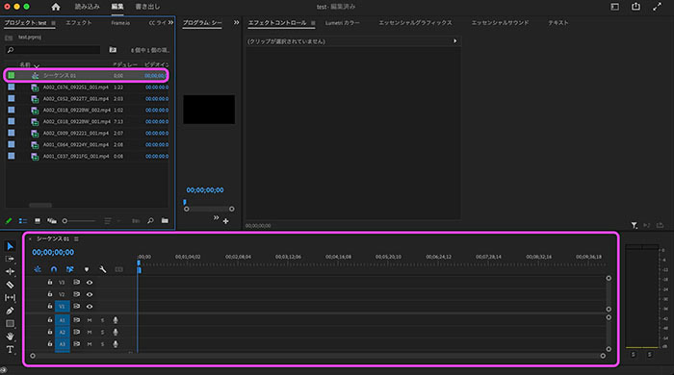Viewport: 674px width, 375px height.
Task: Expand Program monitor transport overflow chevrons
Action: tap(216, 218)
